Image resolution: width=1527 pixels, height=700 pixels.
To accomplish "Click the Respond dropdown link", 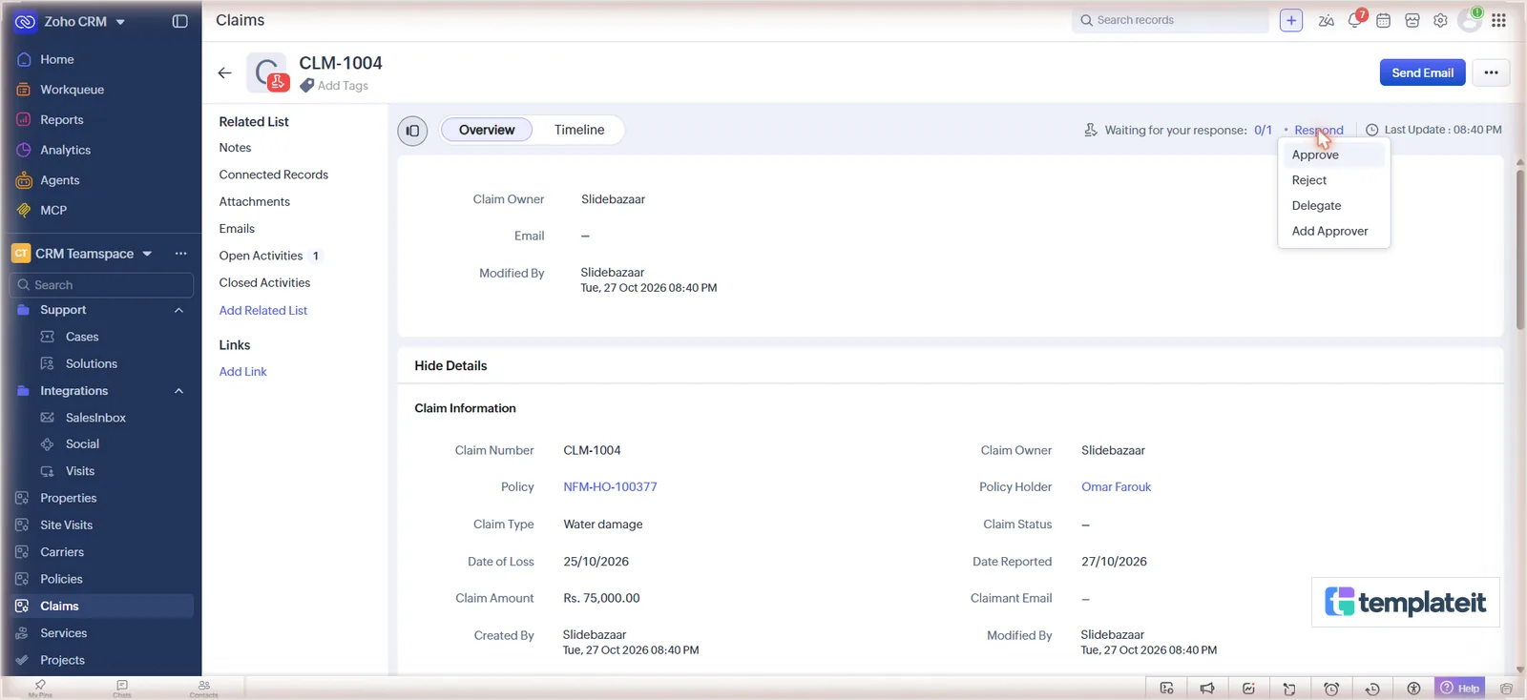I will click(x=1319, y=131).
